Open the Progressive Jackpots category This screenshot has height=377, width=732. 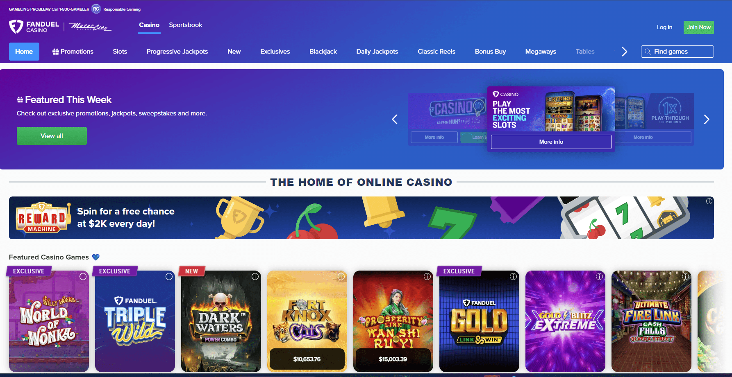177,52
